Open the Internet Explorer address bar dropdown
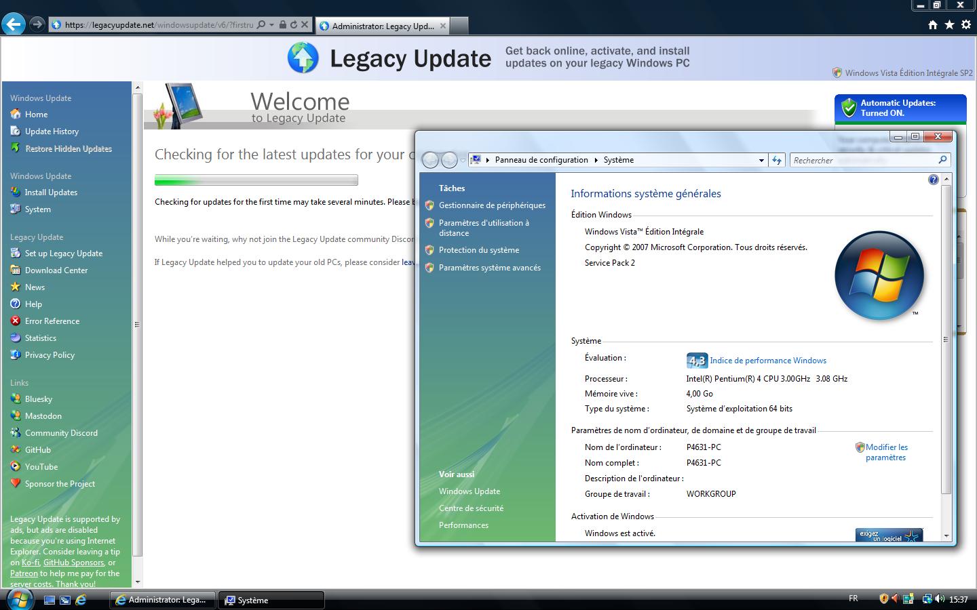Viewport: 977px width, 610px height. (271, 25)
